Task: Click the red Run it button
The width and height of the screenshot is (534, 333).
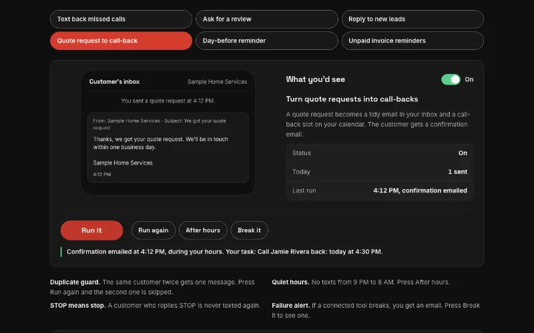Action: (x=91, y=230)
